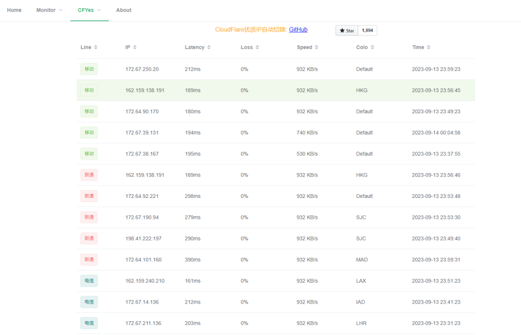This screenshot has height=335, width=521.
Task: Click the Colo column sort icon
Action: click(372, 47)
